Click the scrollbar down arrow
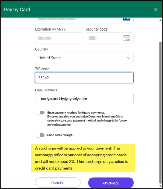Viewport: 163px width, 189px height. click(160, 186)
